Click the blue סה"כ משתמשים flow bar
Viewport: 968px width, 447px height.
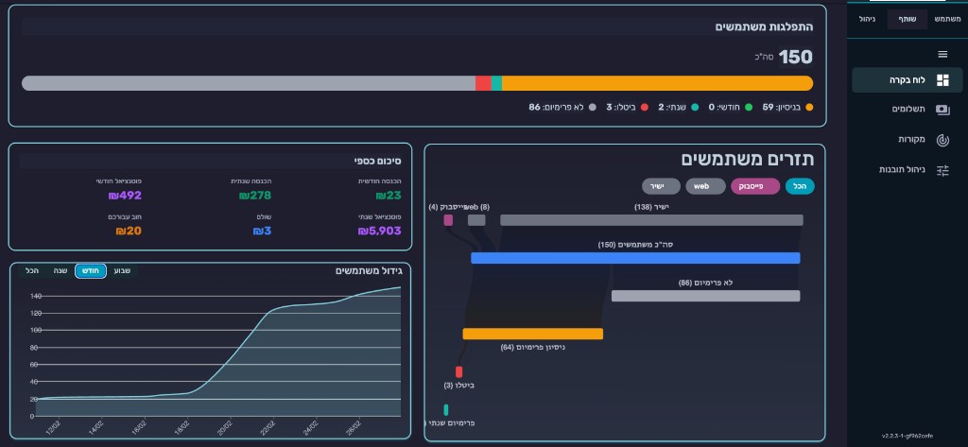pyautogui.click(x=635, y=258)
